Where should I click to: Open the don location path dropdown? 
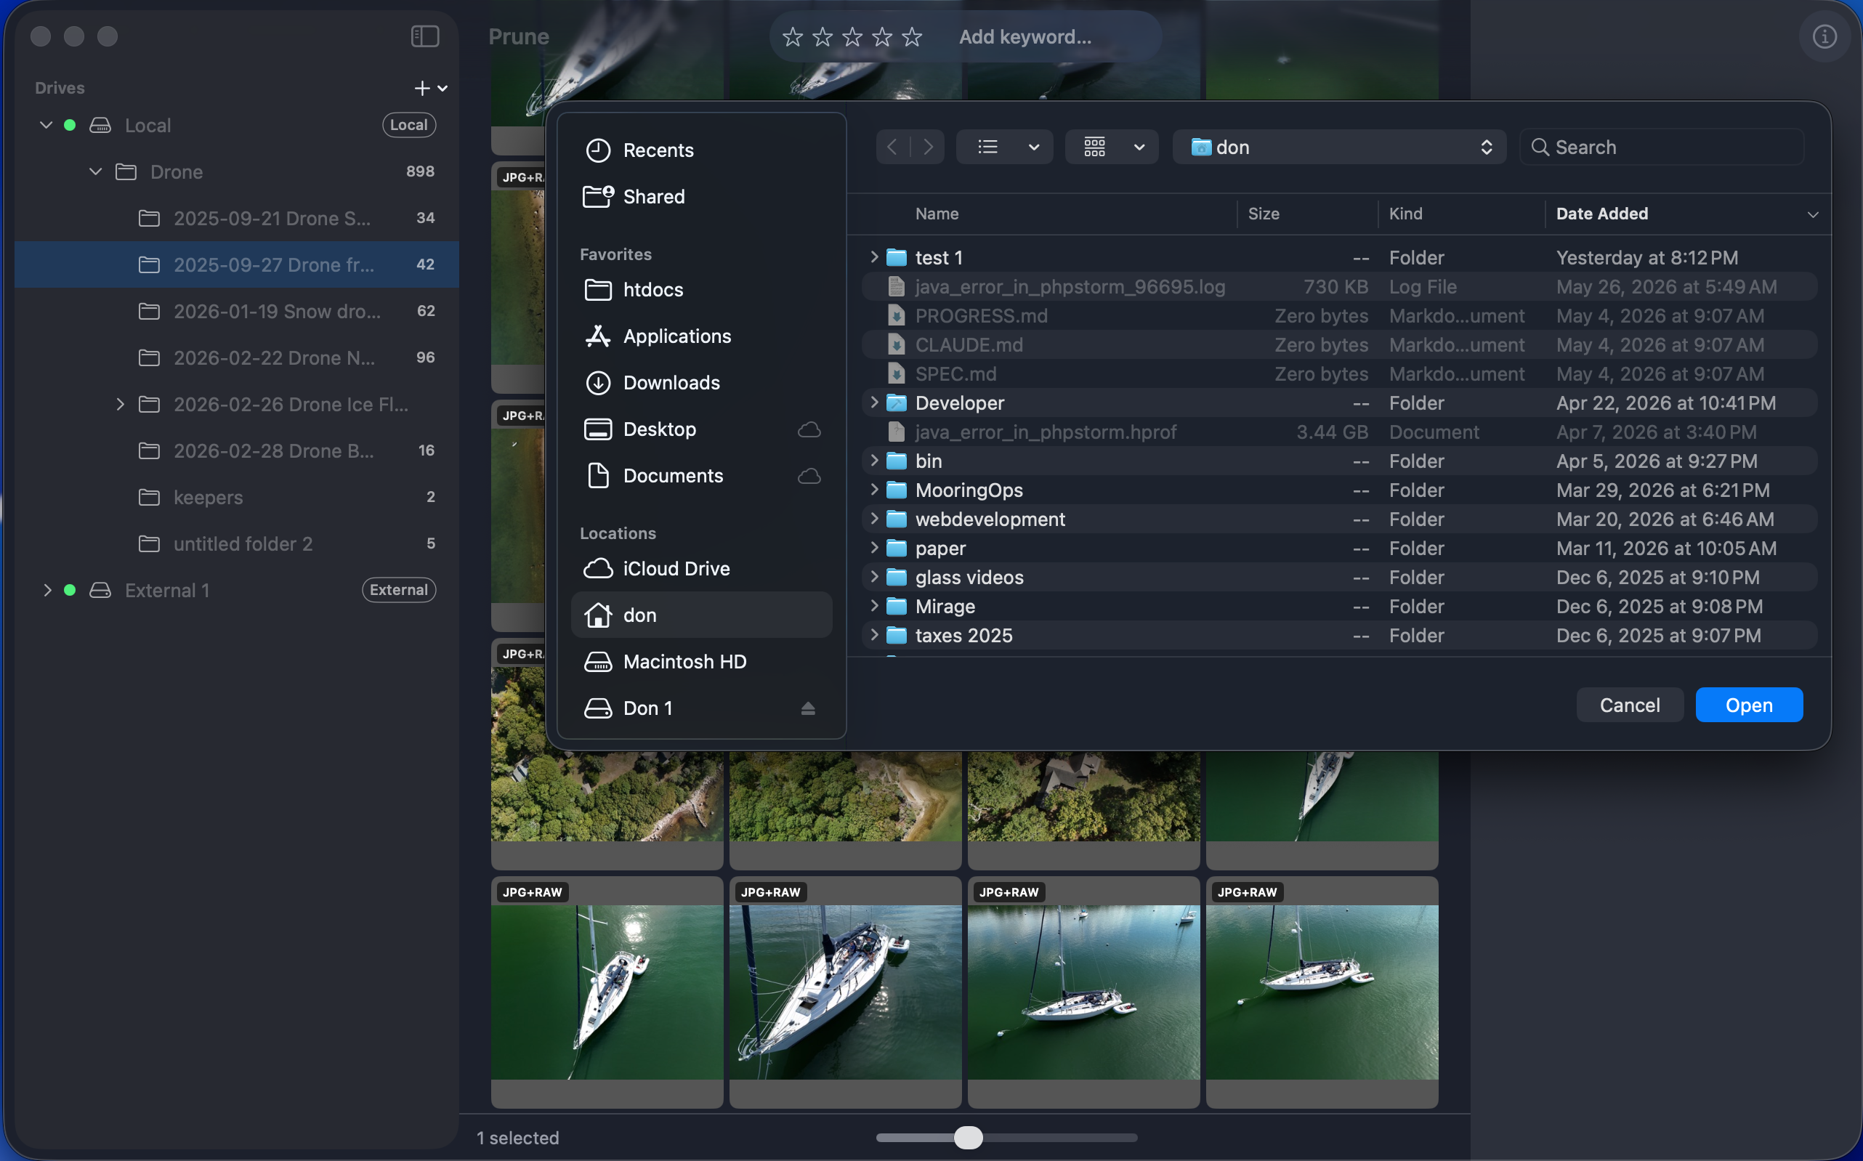(1338, 147)
